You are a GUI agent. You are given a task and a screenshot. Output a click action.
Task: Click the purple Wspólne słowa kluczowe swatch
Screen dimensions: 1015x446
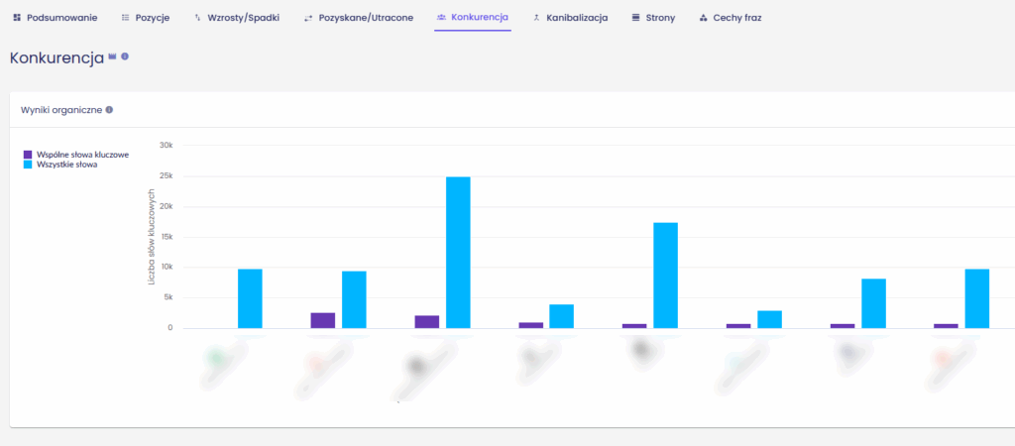click(x=28, y=155)
